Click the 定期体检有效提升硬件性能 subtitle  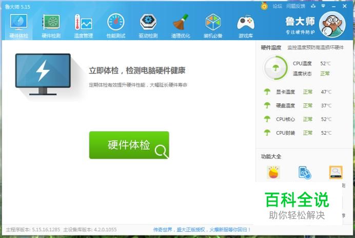click(138, 85)
